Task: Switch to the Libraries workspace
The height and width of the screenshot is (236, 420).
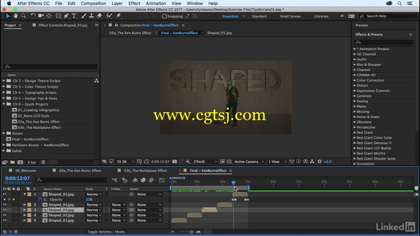Action: 321,16
